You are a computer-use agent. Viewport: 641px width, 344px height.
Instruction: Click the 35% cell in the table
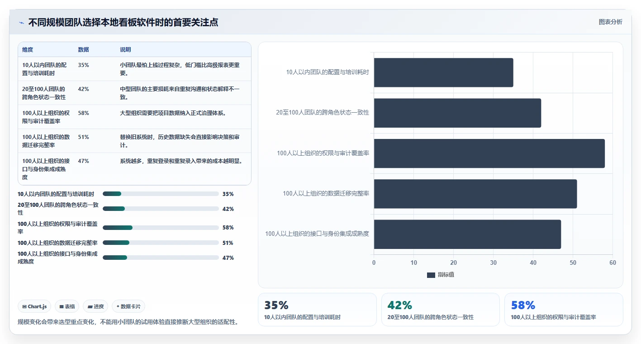83,65
